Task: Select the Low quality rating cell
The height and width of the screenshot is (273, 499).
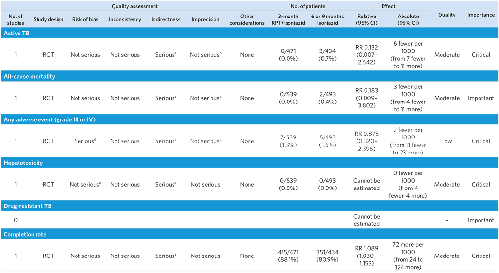Action: point(446,141)
